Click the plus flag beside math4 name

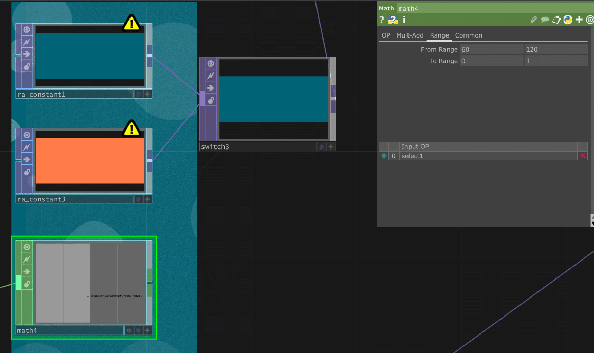pos(147,330)
